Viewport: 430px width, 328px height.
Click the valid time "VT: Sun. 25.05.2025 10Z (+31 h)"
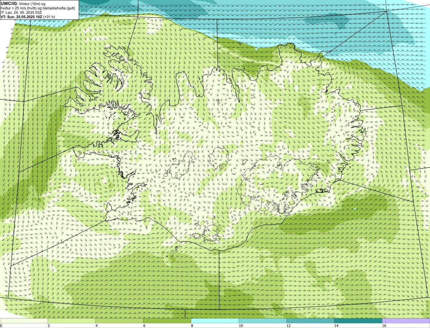(28, 16)
